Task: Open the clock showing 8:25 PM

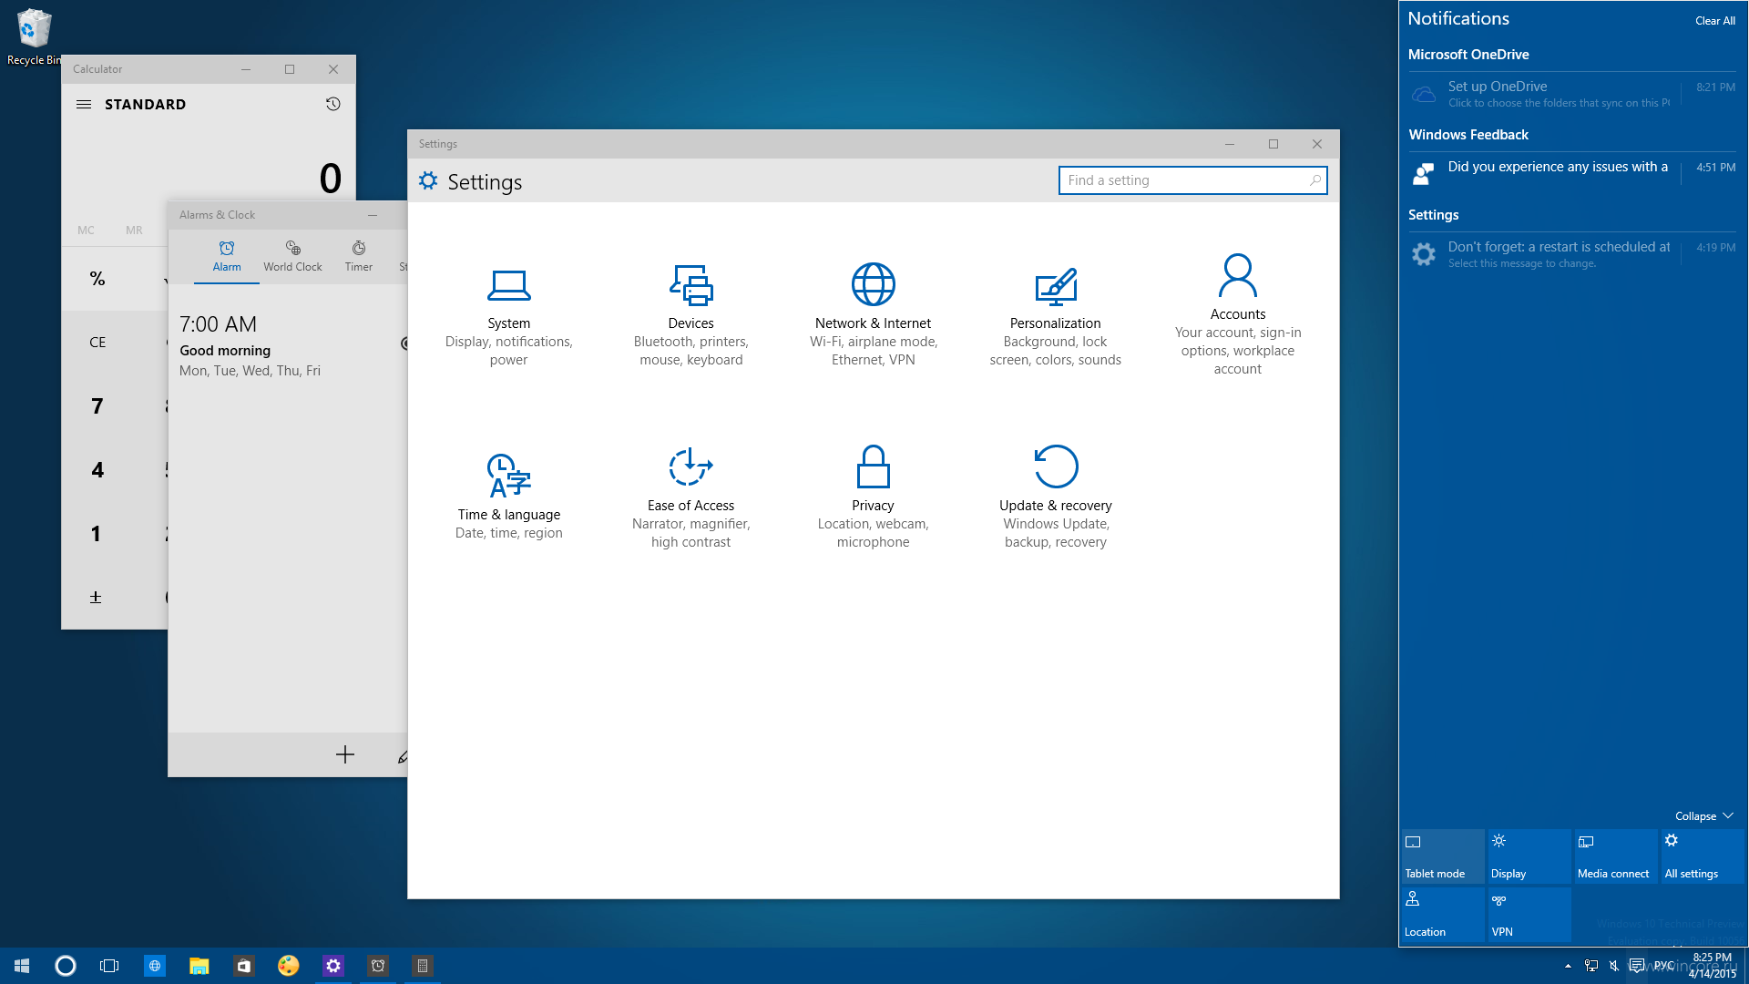Action: tap(1712, 966)
